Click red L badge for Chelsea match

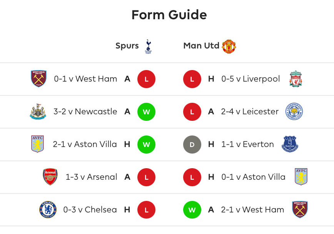pyautogui.click(x=146, y=210)
